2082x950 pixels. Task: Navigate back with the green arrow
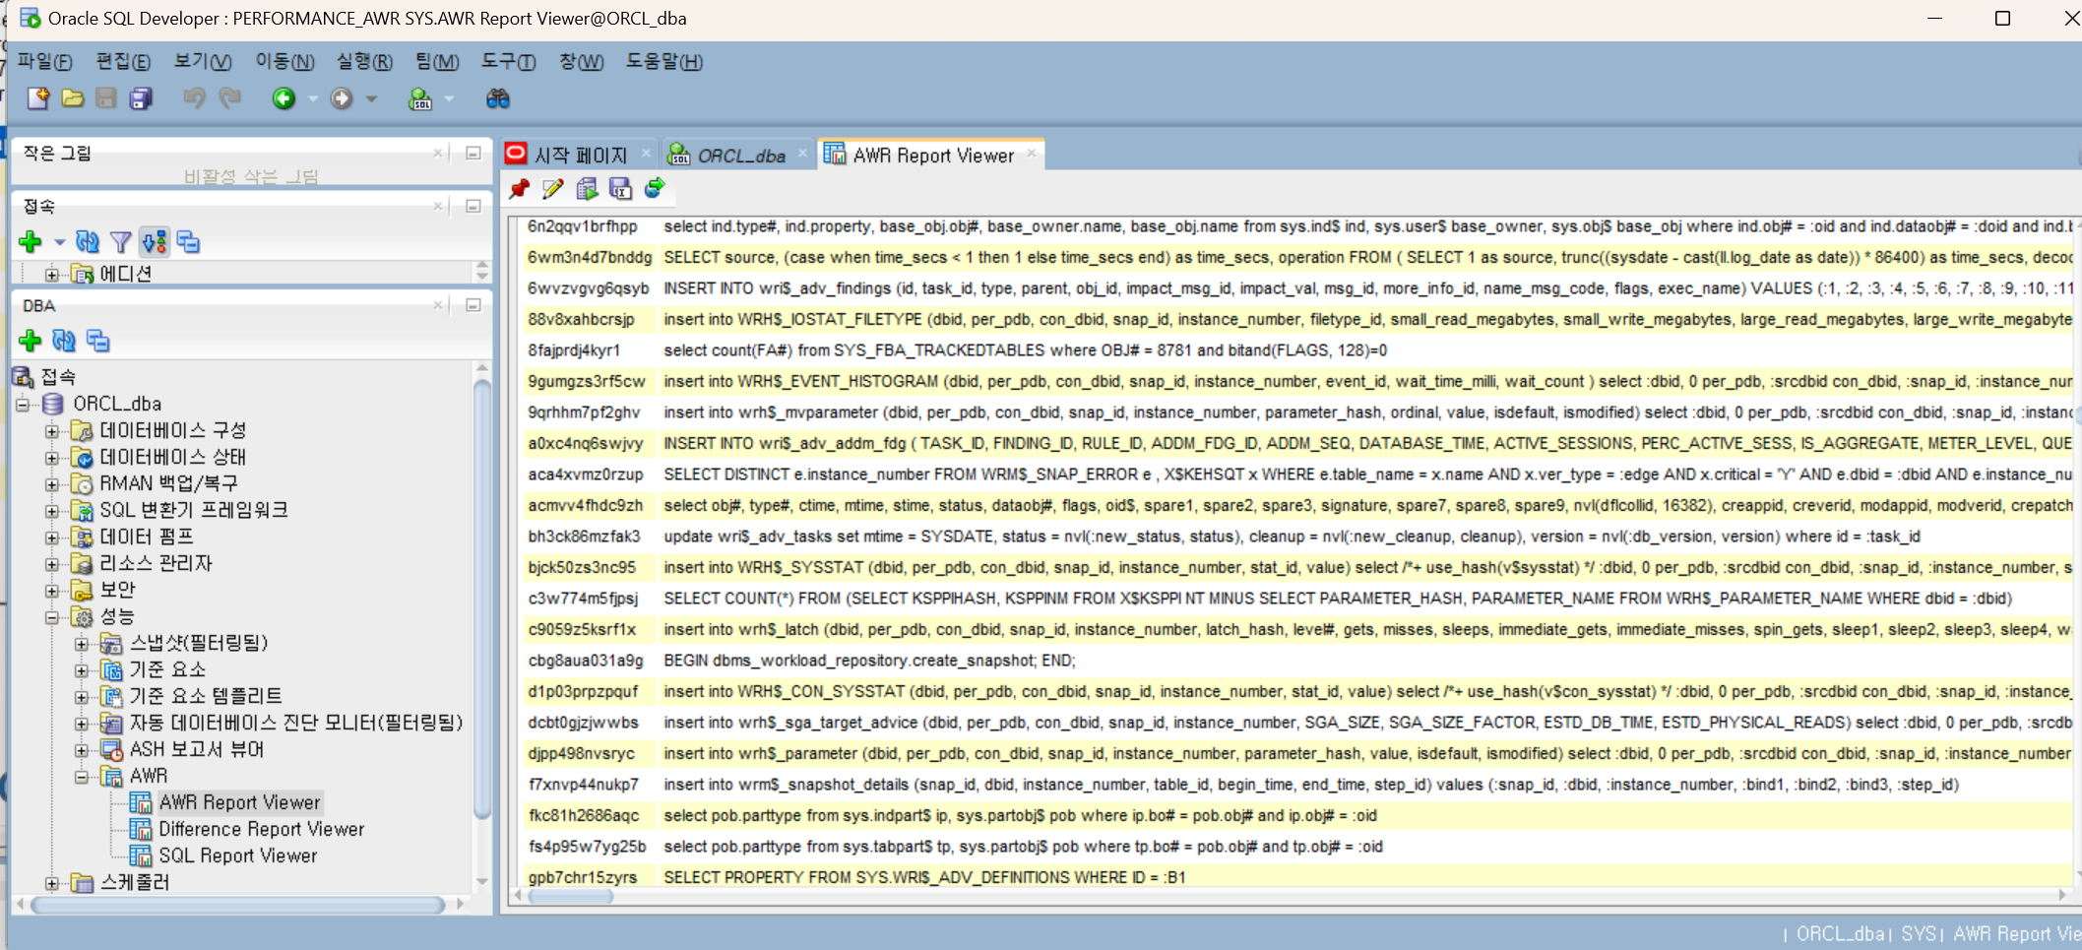[284, 98]
